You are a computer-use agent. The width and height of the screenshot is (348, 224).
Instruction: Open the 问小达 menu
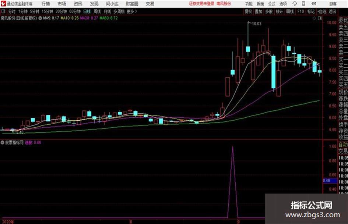click(x=112, y=4)
